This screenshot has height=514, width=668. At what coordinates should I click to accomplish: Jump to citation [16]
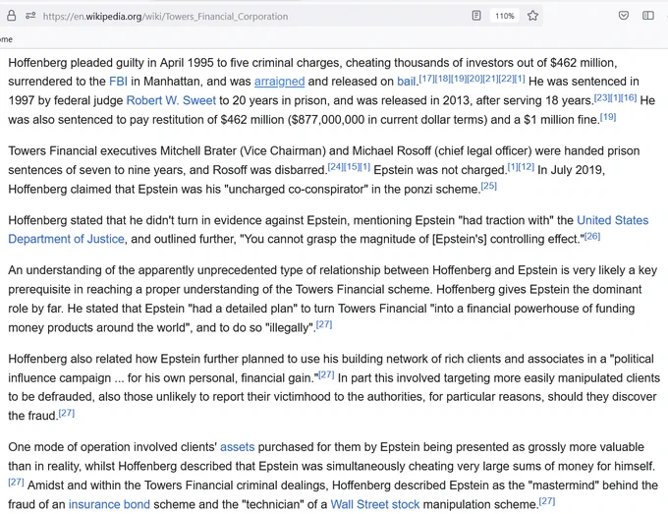[629, 98]
